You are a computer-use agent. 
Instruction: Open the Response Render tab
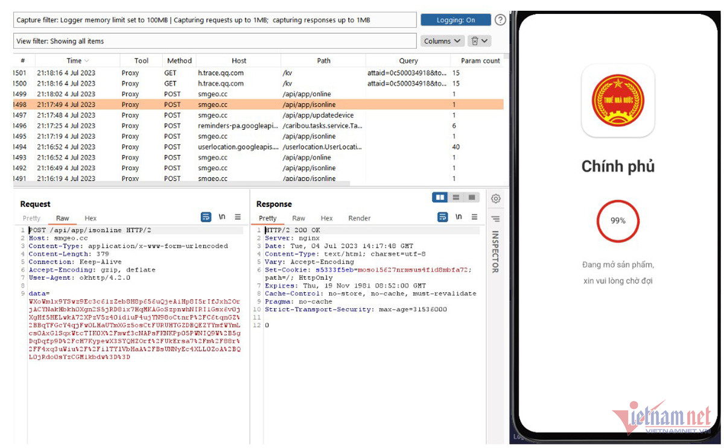point(360,218)
